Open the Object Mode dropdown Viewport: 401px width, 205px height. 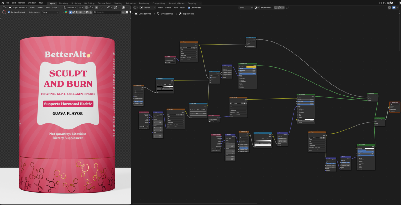pyautogui.click(x=18, y=7)
